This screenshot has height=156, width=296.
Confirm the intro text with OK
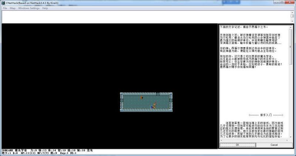coord(238,145)
